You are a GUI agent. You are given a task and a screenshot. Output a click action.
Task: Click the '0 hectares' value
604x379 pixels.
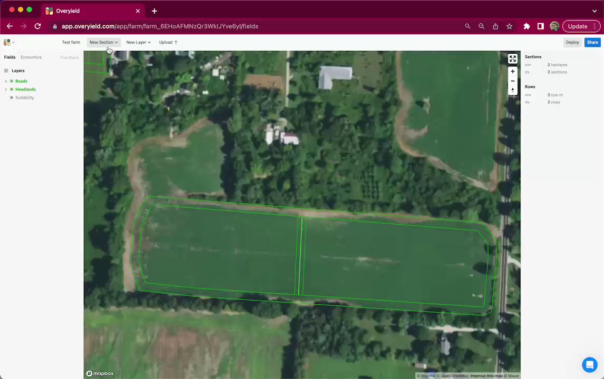[x=557, y=65]
